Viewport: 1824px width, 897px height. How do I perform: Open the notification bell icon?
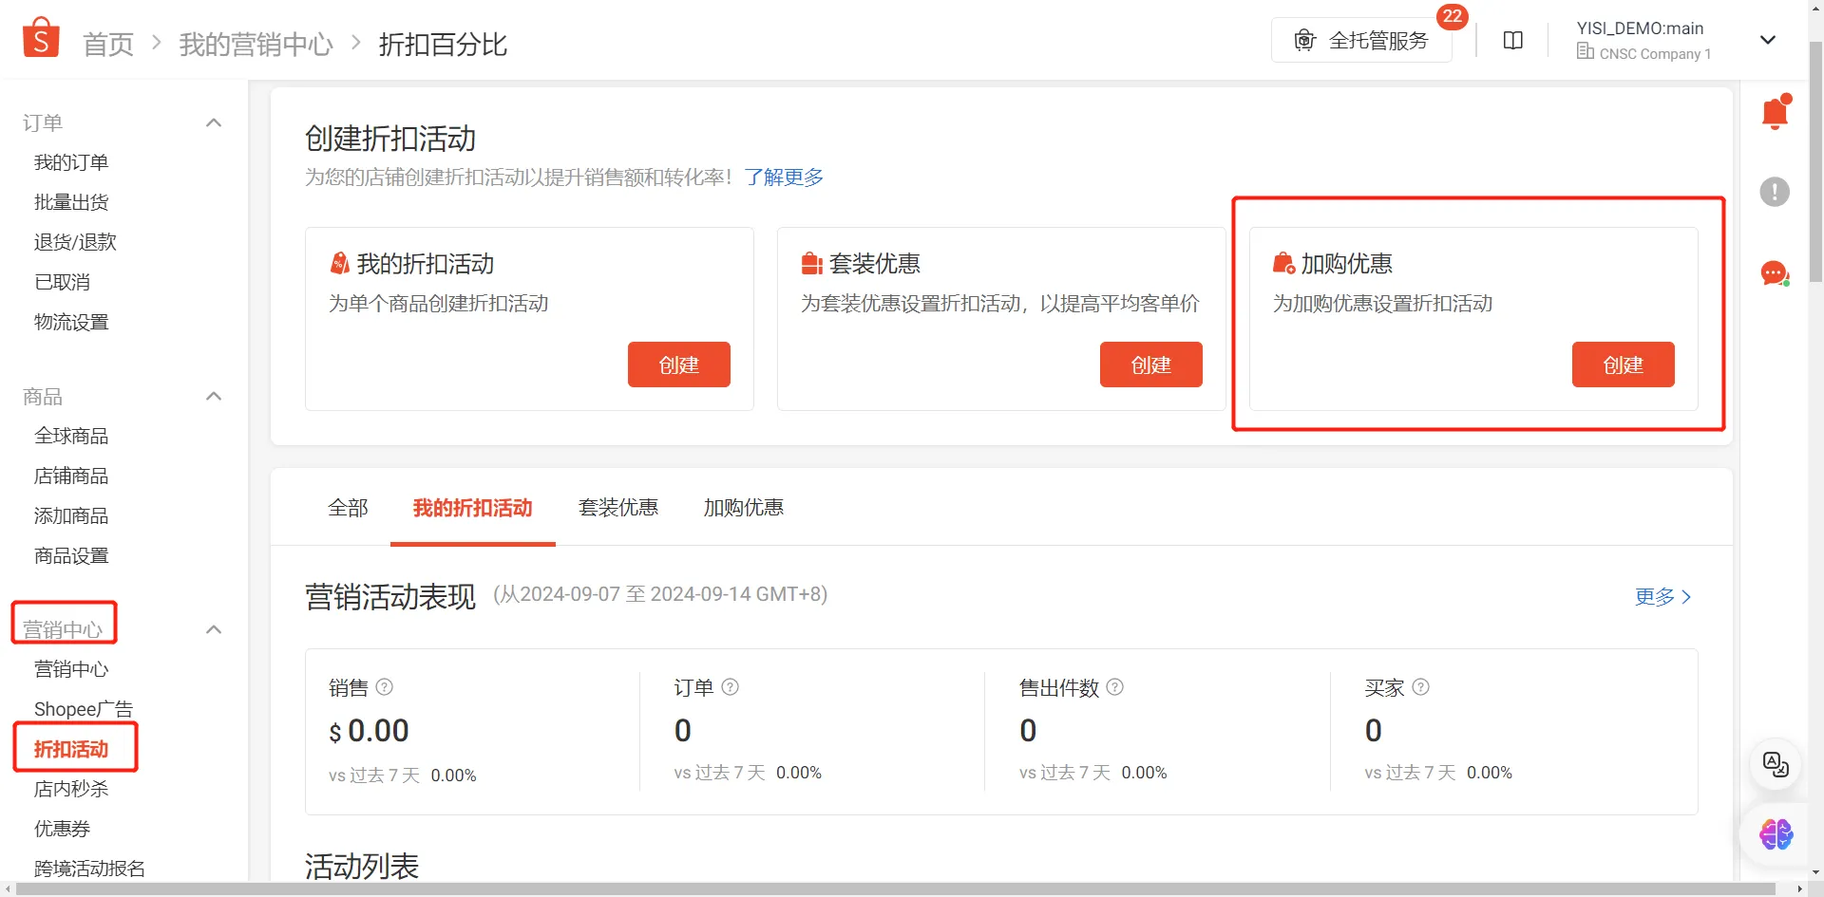pos(1775,111)
